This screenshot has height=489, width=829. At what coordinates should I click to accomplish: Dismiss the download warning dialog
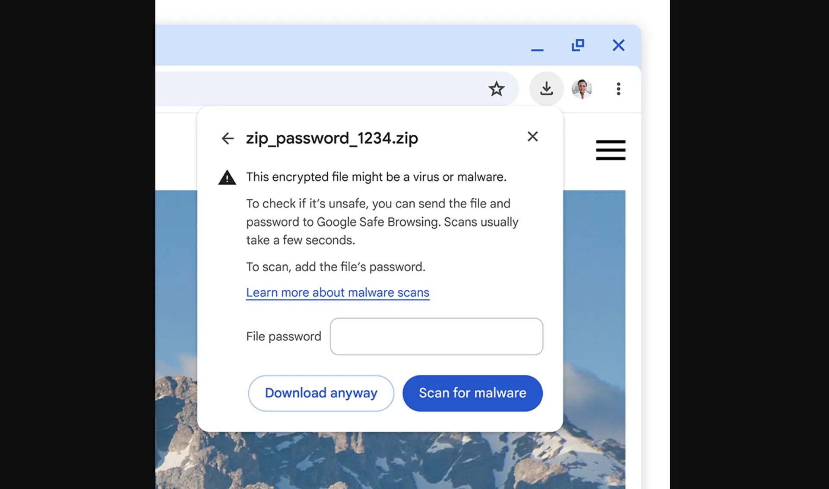point(533,137)
